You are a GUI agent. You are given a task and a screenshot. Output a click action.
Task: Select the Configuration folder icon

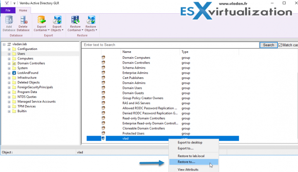click(14, 49)
